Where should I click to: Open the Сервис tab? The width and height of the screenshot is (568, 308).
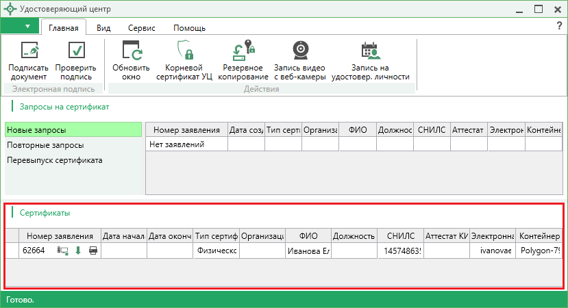pos(141,28)
